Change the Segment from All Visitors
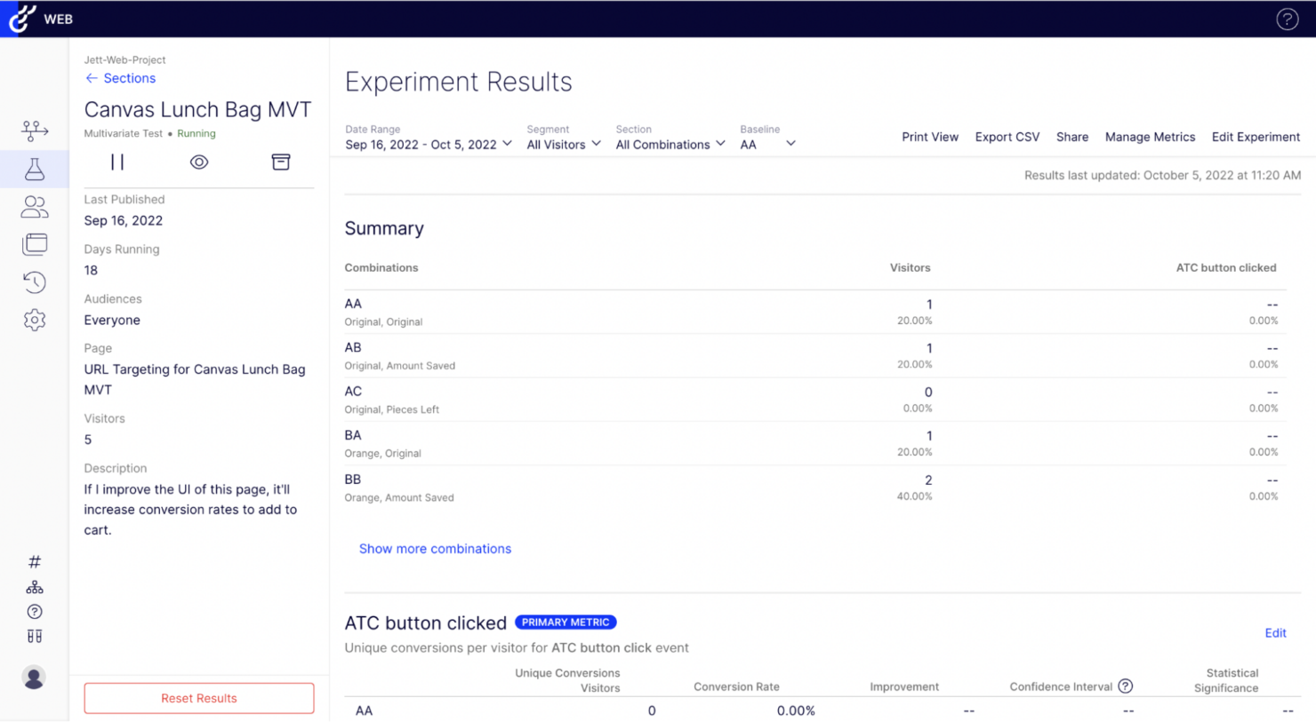The height and width of the screenshot is (722, 1316). [x=563, y=144]
